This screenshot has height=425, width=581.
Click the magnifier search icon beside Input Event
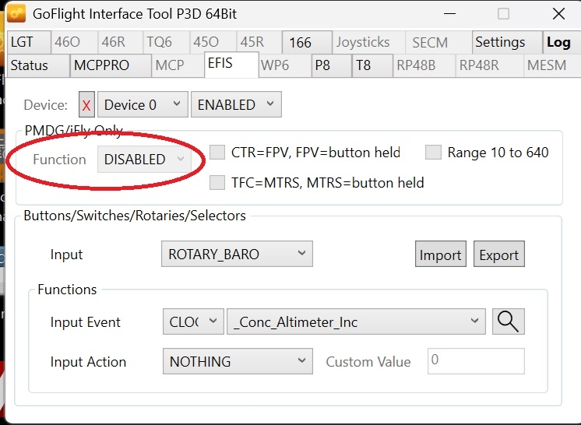click(508, 321)
